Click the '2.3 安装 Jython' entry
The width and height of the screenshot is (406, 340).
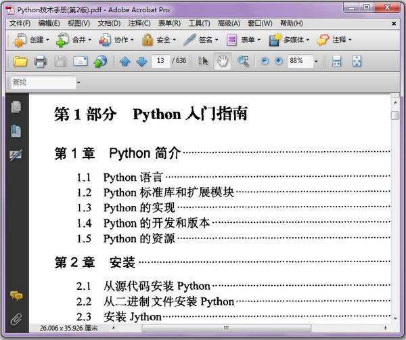tap(118, 317)
